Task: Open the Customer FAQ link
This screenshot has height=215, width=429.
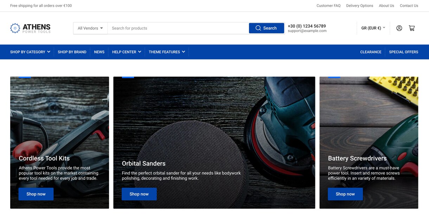Action: pos(328,6)
